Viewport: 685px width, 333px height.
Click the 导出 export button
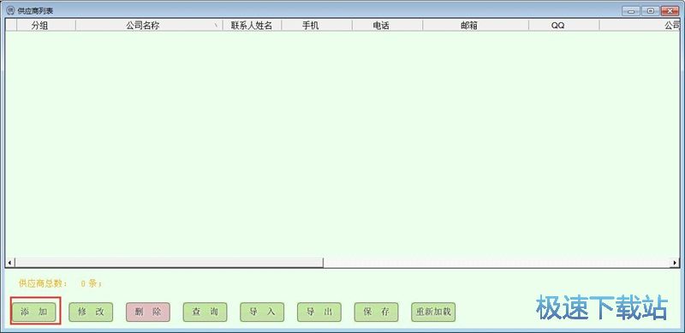click(319, 312)
